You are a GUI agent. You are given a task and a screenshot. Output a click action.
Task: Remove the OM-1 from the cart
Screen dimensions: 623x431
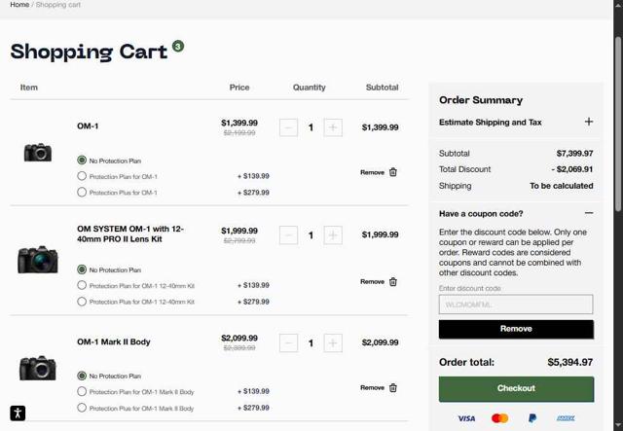tap(372, 172)
